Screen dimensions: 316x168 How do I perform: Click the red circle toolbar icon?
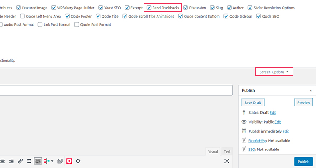[x=69, y=161]
